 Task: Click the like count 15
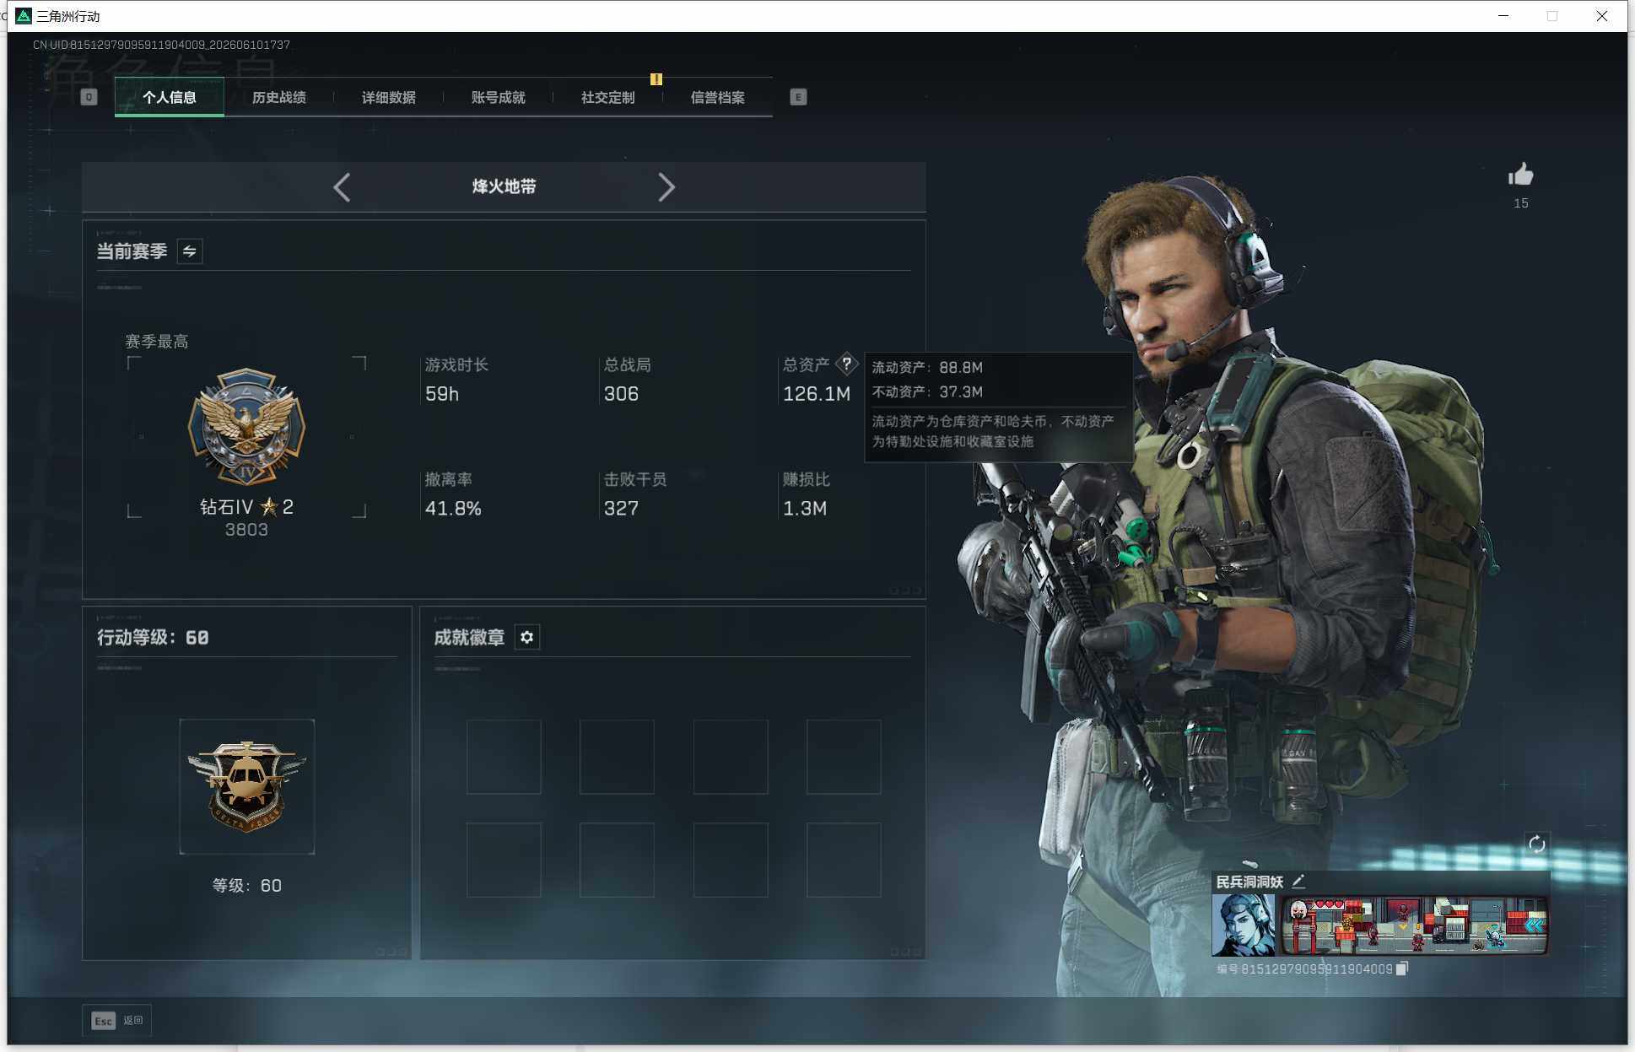(1521, 203)
